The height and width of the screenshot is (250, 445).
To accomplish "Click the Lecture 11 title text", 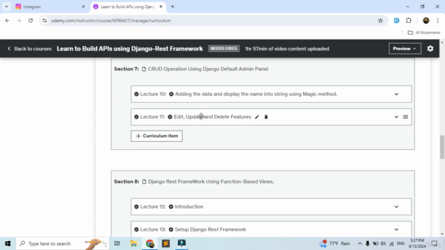I will 212,117.
